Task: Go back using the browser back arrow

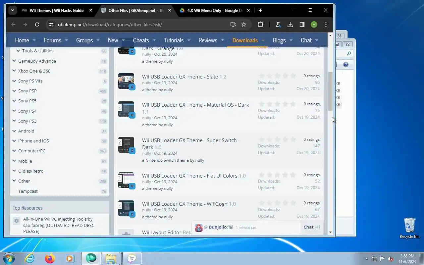Action: 13,25
